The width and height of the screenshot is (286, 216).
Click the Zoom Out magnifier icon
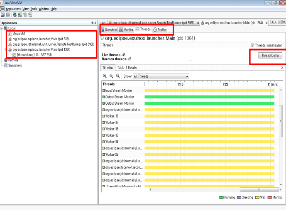pyautogui.click(x=111, y=76)
